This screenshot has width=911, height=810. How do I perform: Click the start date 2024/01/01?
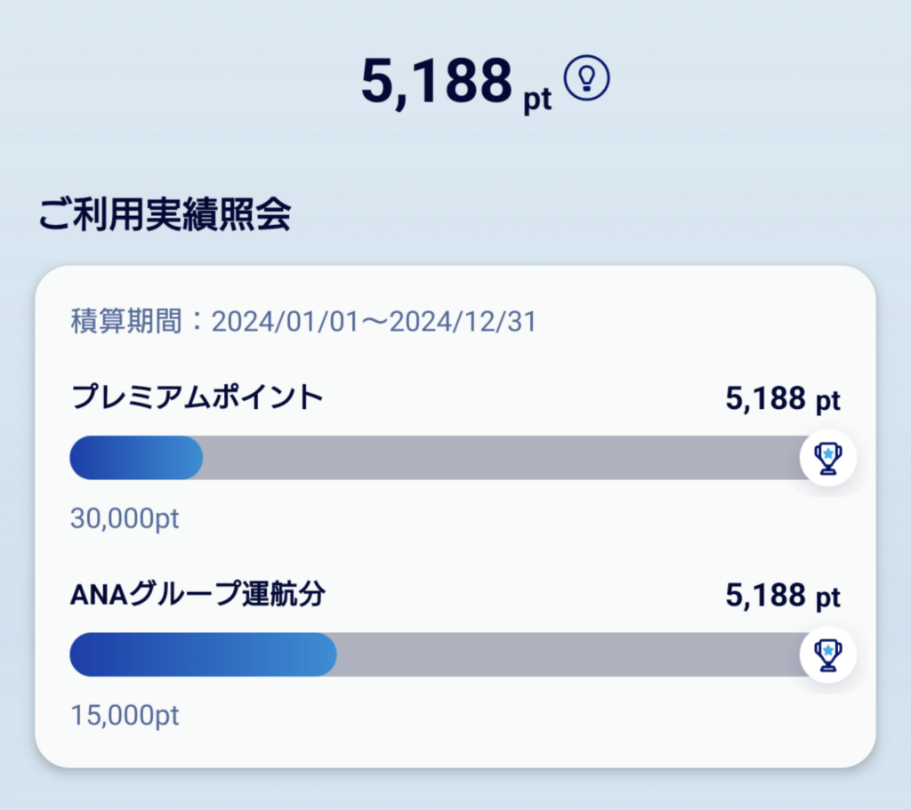pyautogui.click(x=286, y=322)
